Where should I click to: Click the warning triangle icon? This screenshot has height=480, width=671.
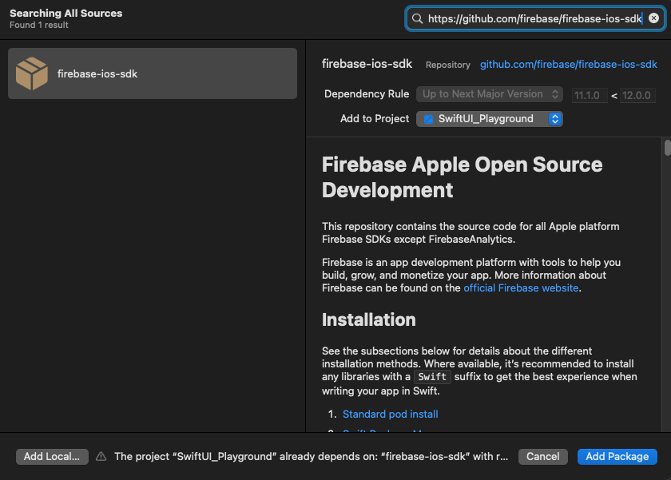coord(101,457)
